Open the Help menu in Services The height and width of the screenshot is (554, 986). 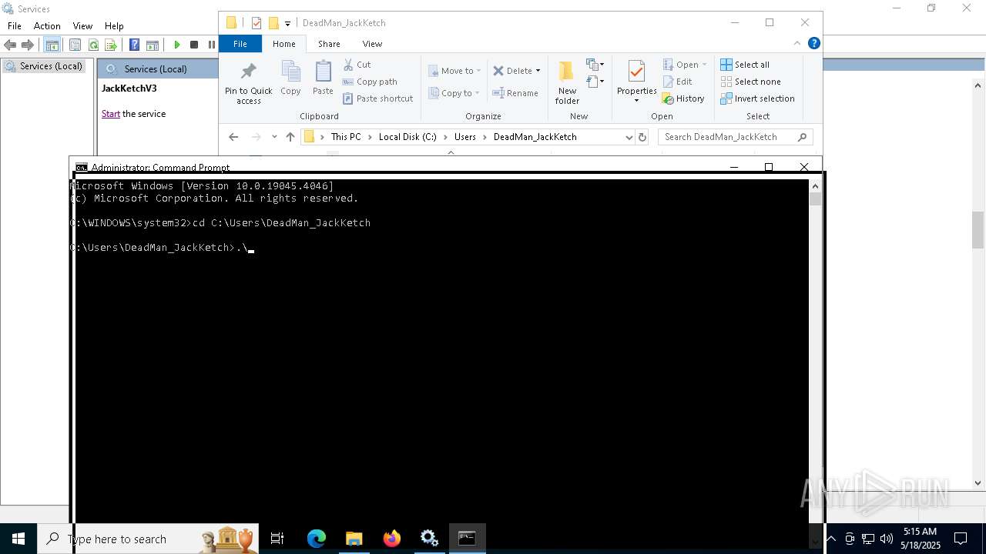point(114,26)
